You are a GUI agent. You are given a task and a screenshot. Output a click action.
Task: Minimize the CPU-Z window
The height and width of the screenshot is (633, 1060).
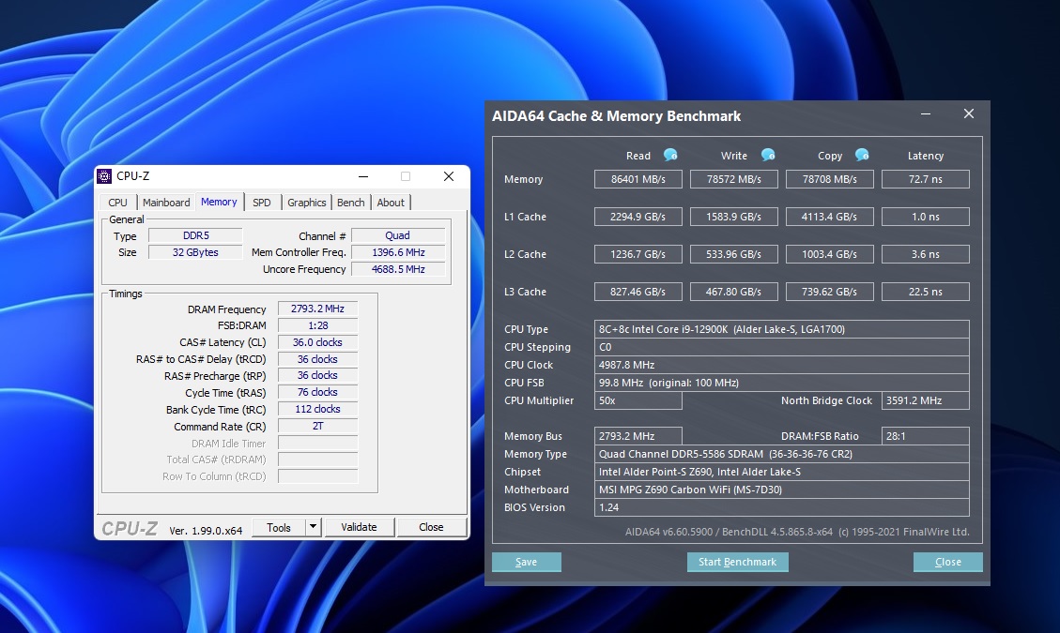click(x=363, y=176)
